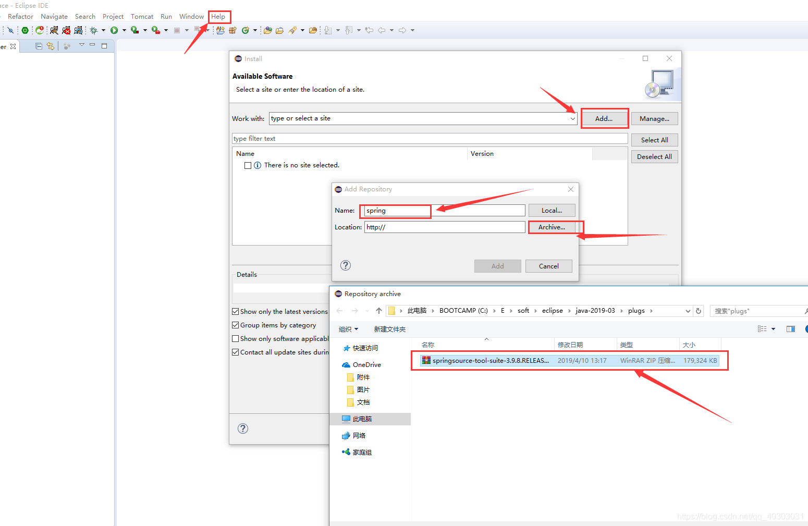The height and width of the screenshot is (526, 808).
Task: Click the Archive... button
Action: [552, 227]
